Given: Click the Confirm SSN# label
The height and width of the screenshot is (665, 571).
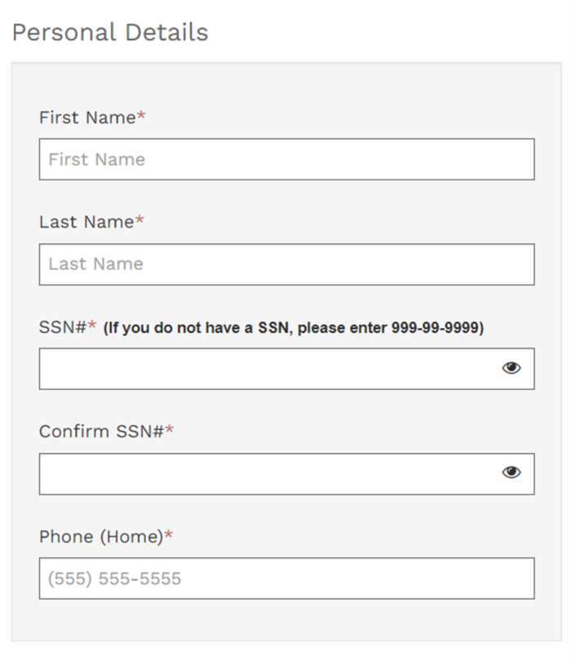Looking at the screenshot, I should click(x=101, y=432).
